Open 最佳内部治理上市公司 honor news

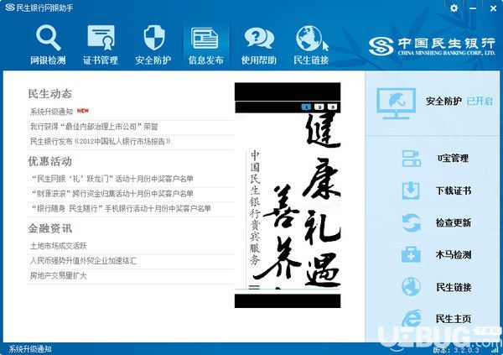(94, 127)
